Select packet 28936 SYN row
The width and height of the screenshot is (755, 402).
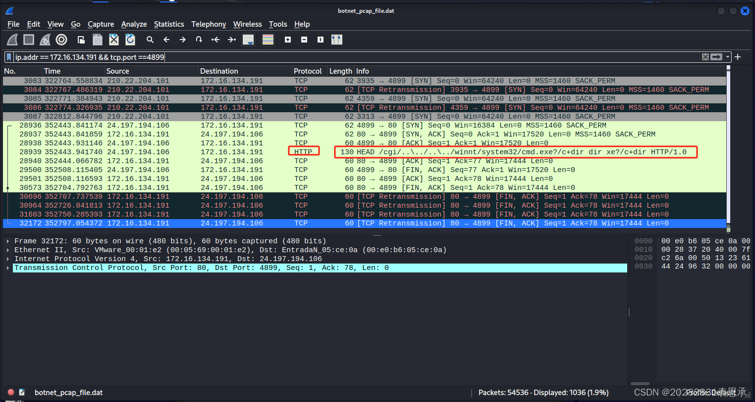365,125
